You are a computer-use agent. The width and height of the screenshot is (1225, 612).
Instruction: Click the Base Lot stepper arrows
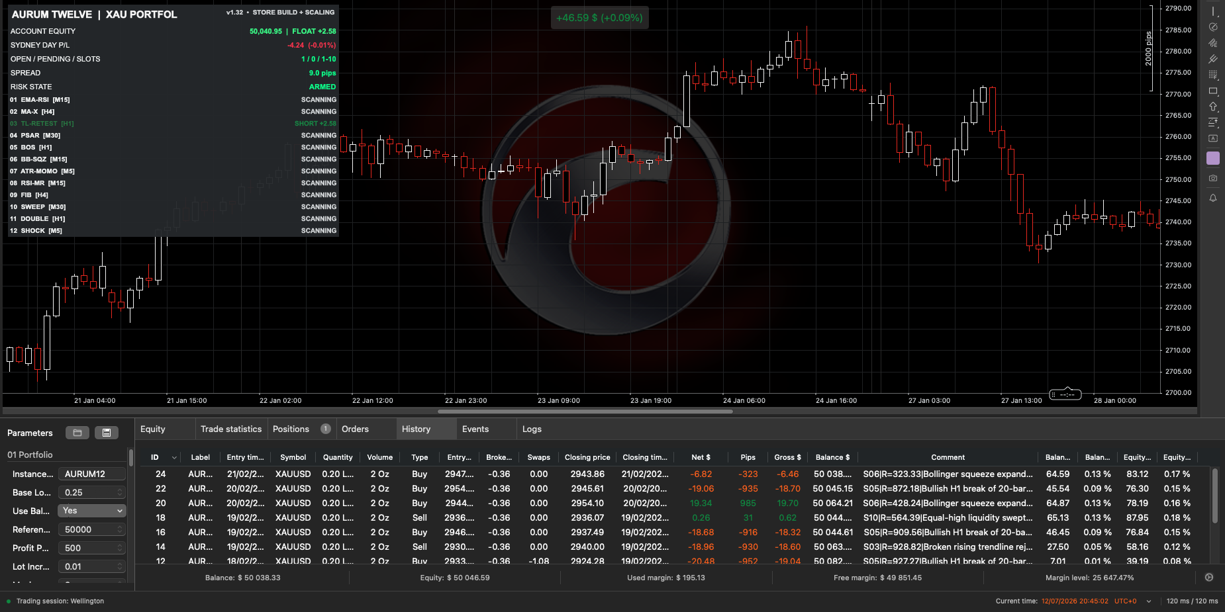pos(120,492)
